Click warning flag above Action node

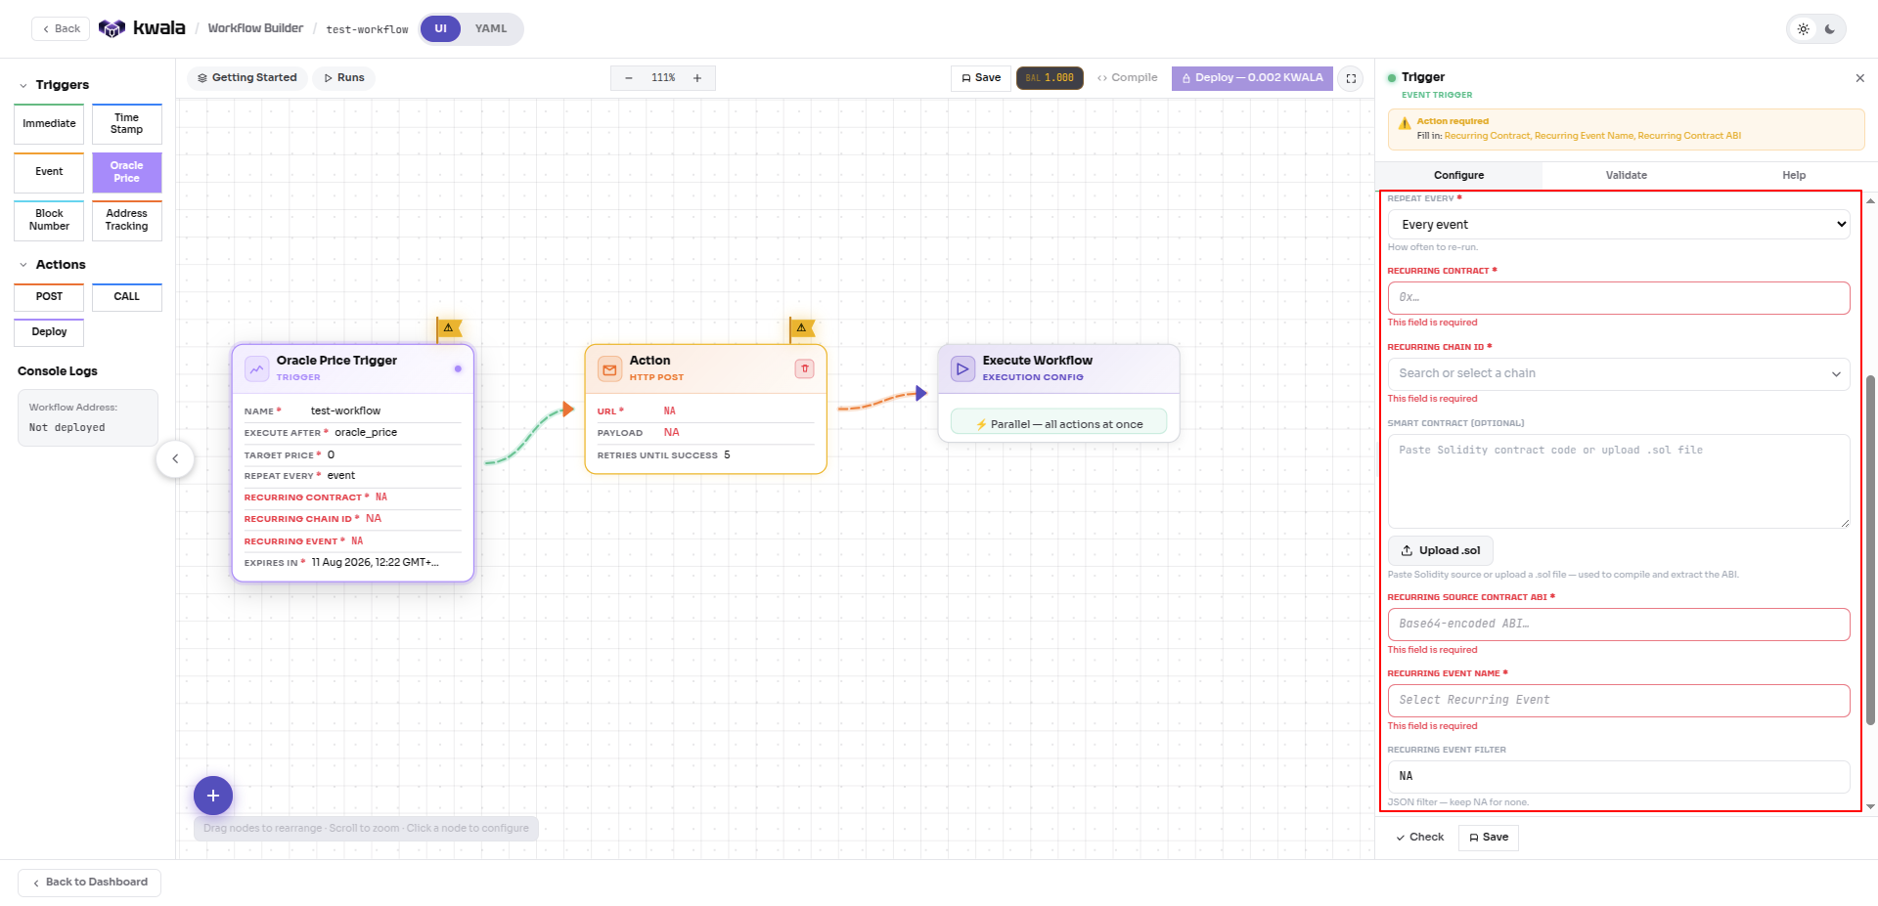click(x=802, y=327)
